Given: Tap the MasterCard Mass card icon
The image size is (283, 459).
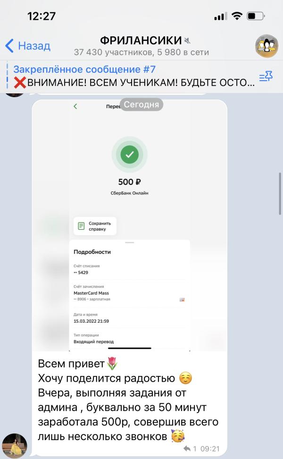Looking at the screenshot, I should click(182, 300).
